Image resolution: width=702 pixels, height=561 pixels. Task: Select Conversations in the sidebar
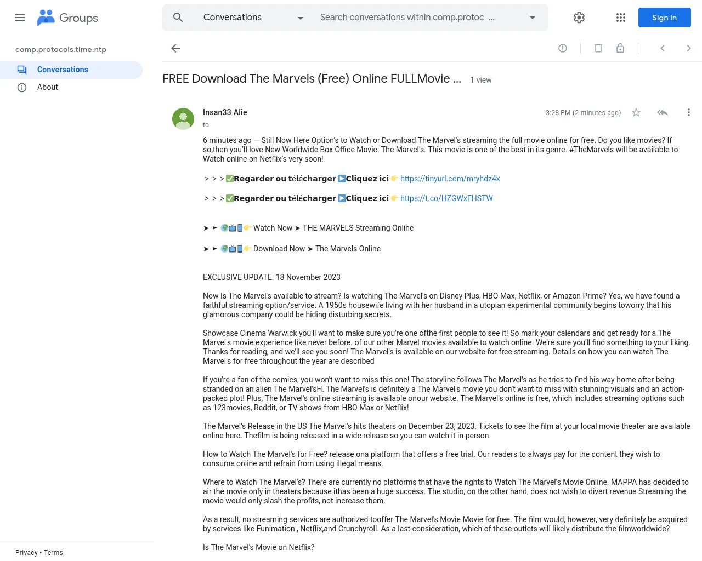pos(63,70)
